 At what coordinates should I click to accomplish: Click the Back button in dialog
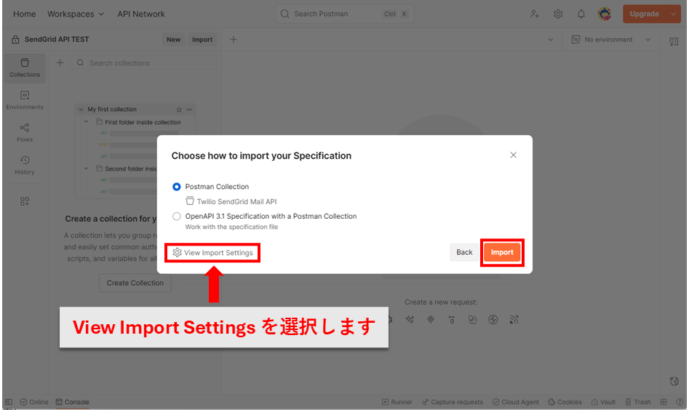[x=464, y=252]
